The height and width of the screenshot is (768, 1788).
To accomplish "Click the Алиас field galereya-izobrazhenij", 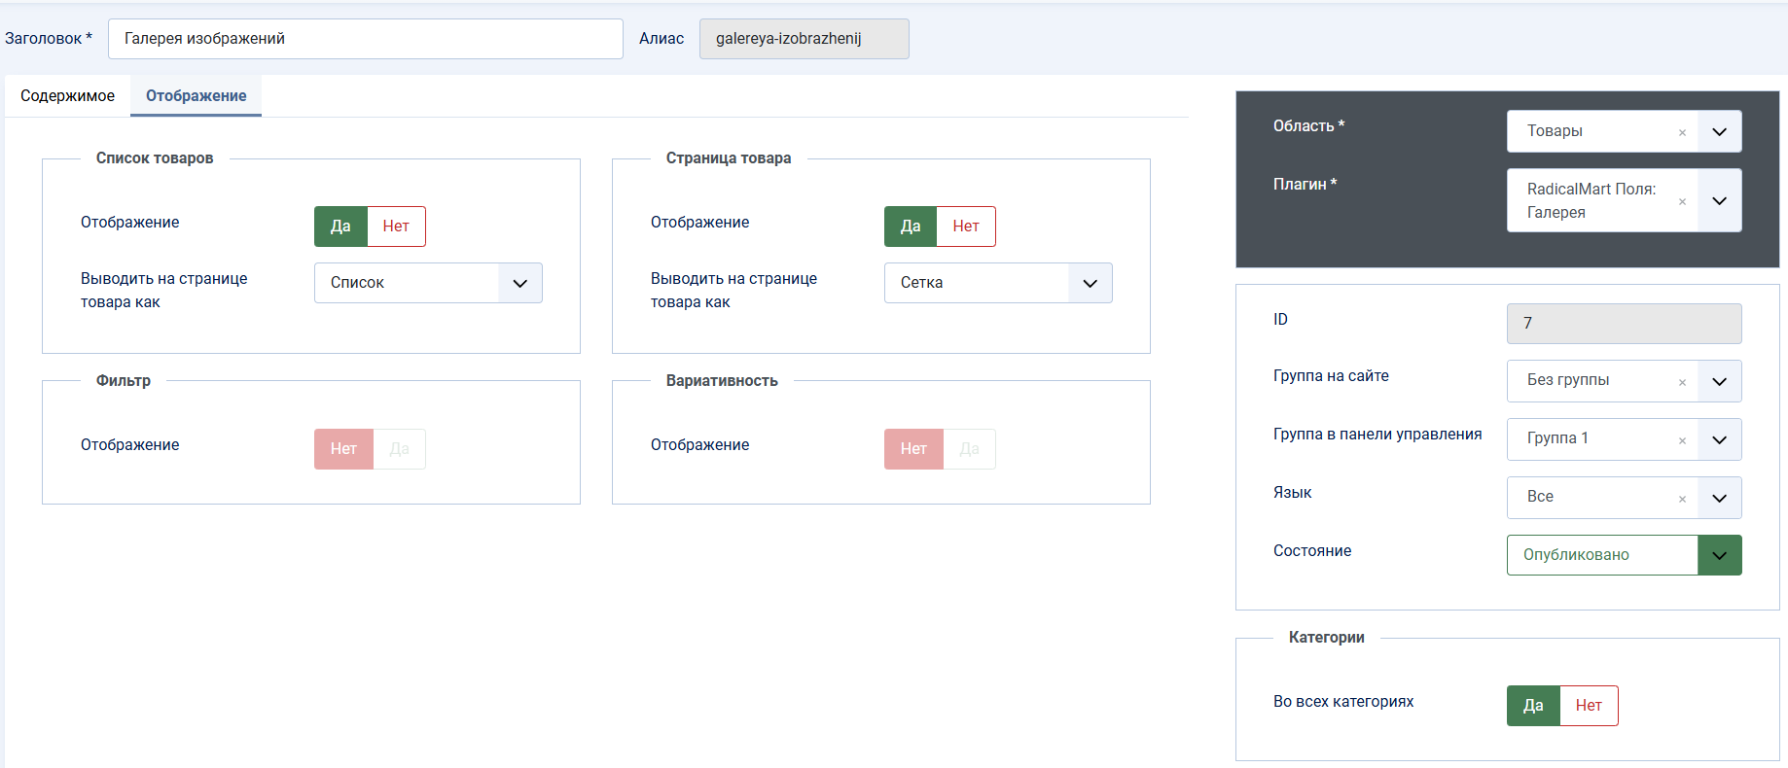I will [x=804, y=39].
